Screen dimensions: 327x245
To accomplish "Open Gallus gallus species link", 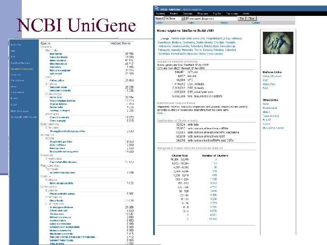I will click(x=57, y=80).
